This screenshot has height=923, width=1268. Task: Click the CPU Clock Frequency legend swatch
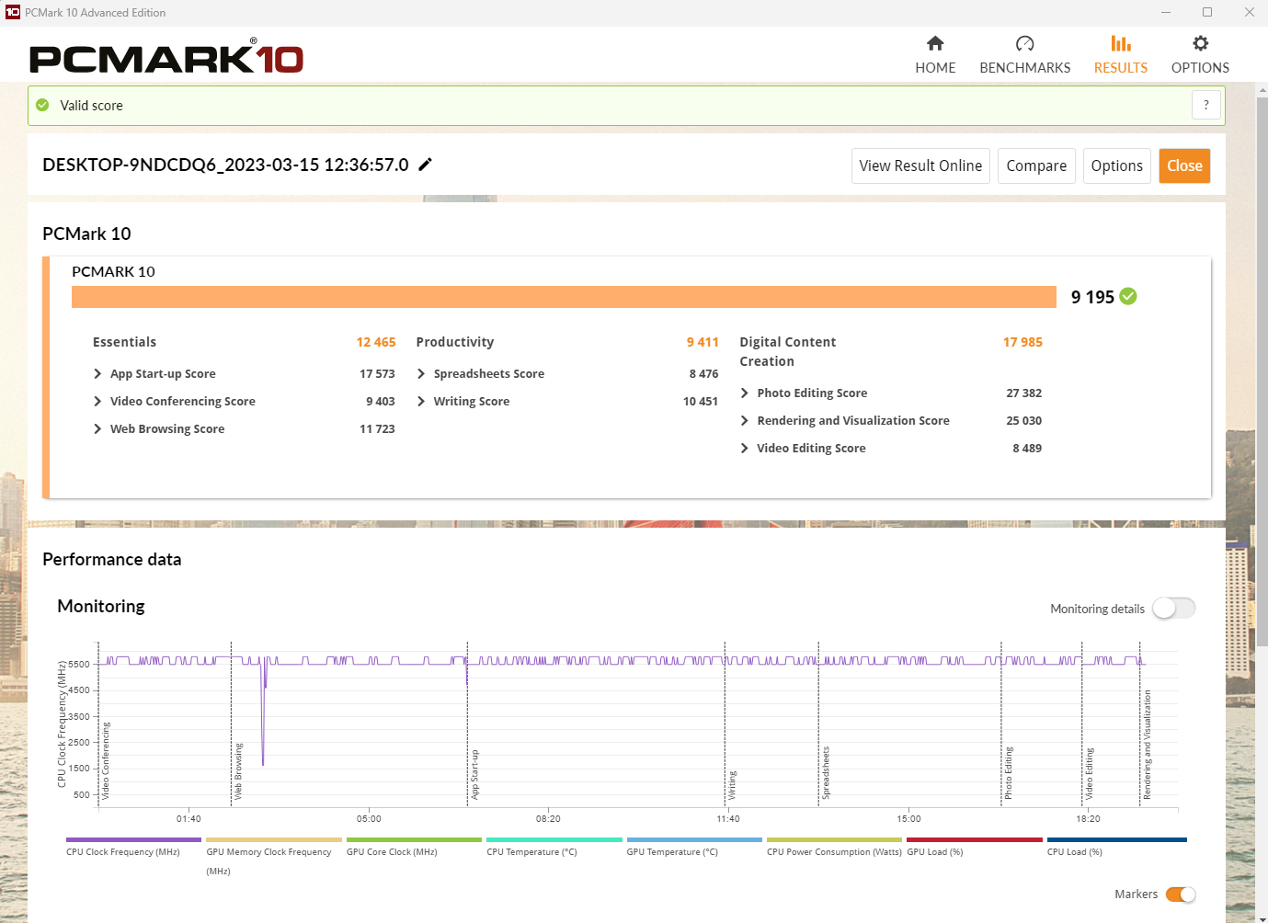click(x=133, y=839)
